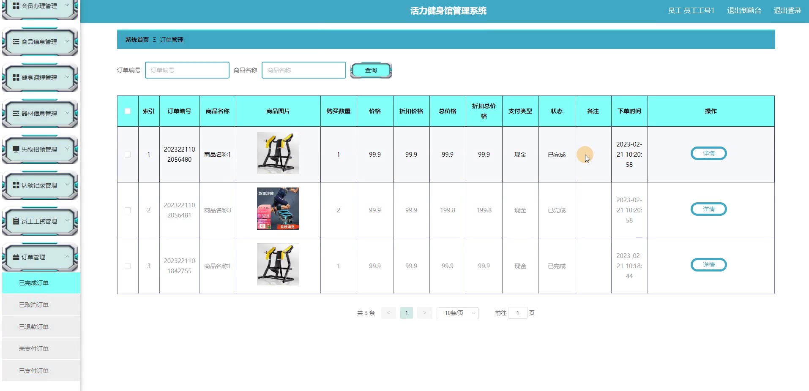
Task: Open 详情 for order 2023221102056481
Action: click(709, 209)
